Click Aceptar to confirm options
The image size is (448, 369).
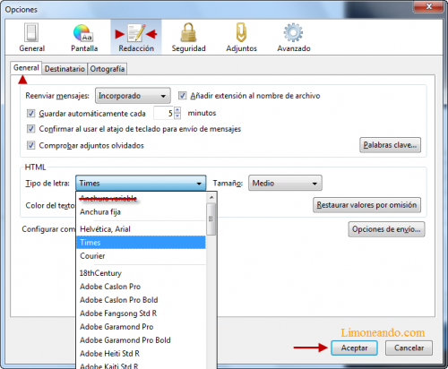(354, 348)
